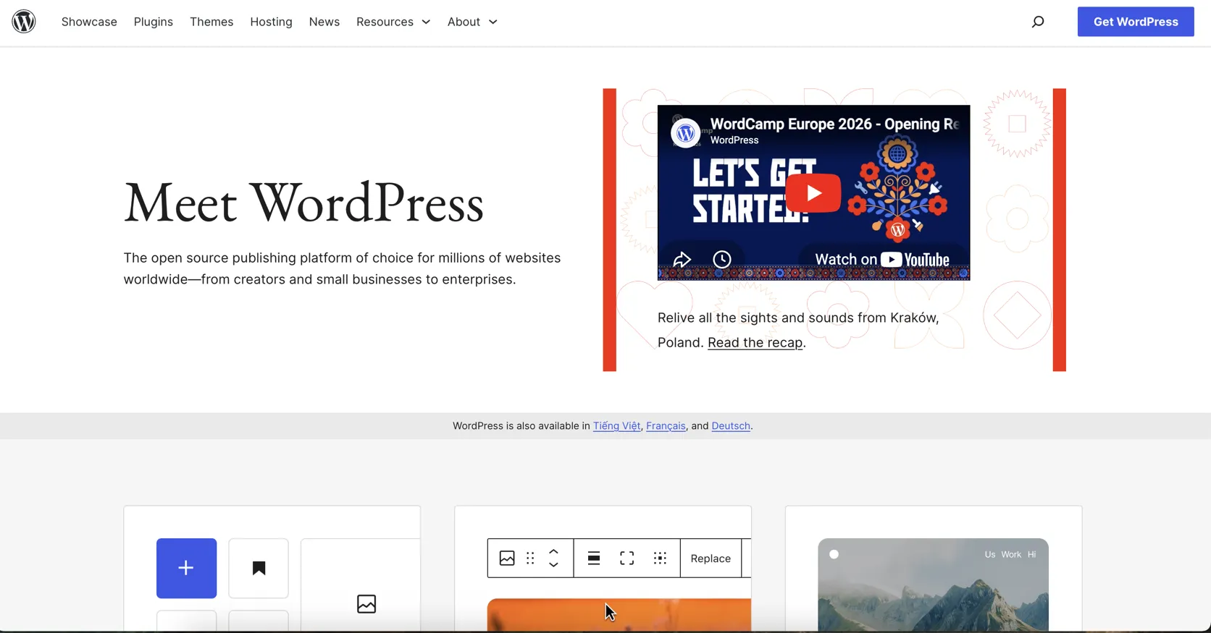Click the image placeholder icon in left card
This screenshot has height=633, width=1211.
[366, 604]
